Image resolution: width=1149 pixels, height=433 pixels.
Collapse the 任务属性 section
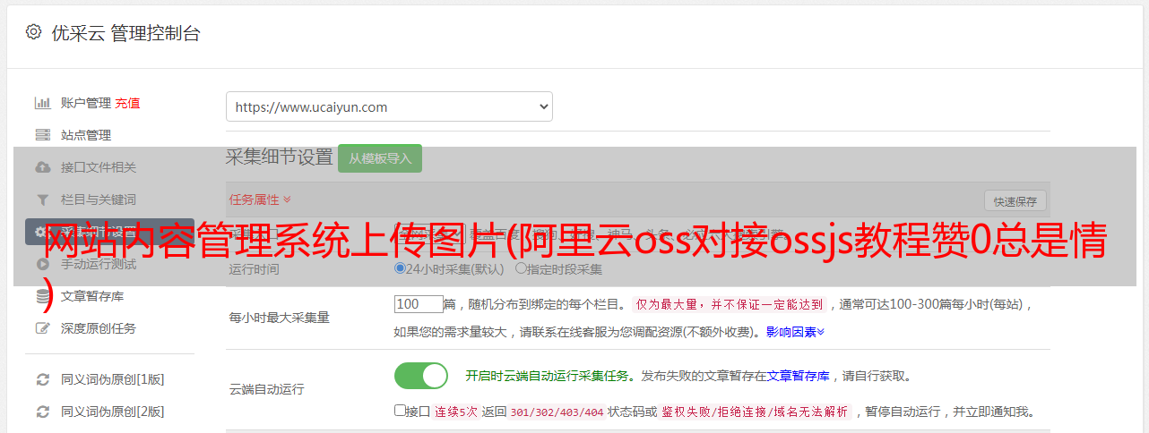pos(260,200)
